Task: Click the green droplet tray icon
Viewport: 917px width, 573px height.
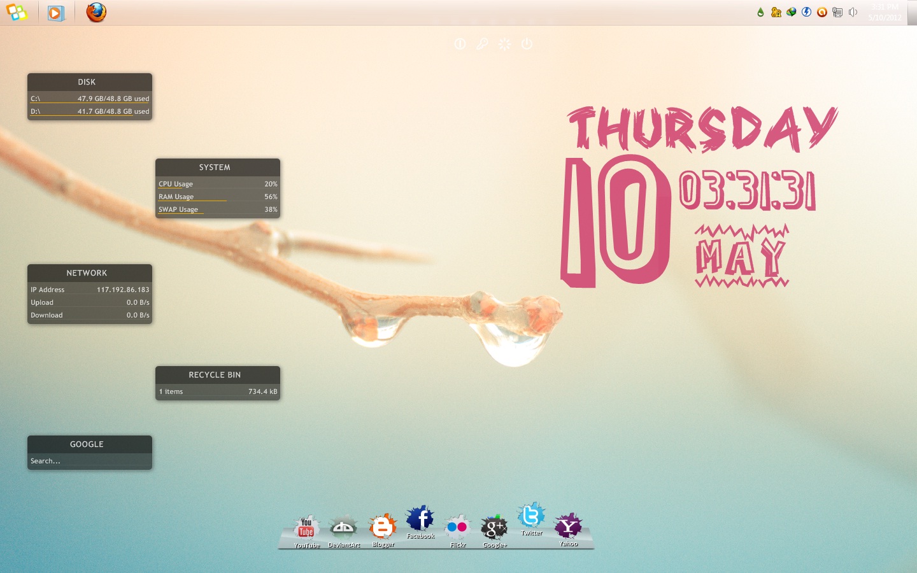Action: point(760,12)
